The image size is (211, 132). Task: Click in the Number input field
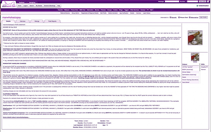coord(193,1)
